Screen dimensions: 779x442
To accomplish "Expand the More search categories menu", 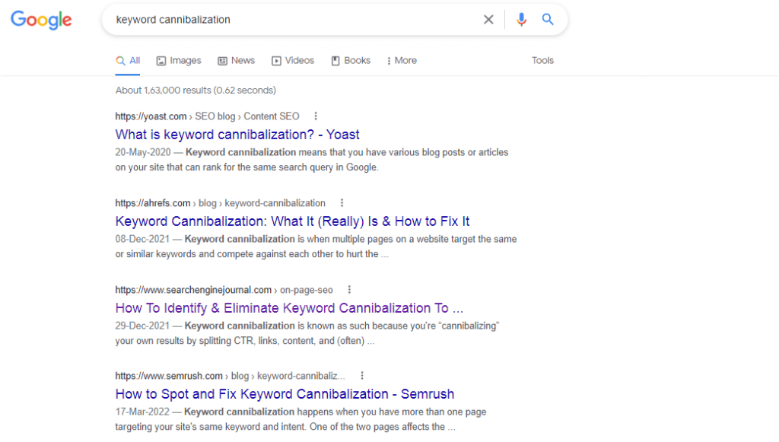I will 402,61.
